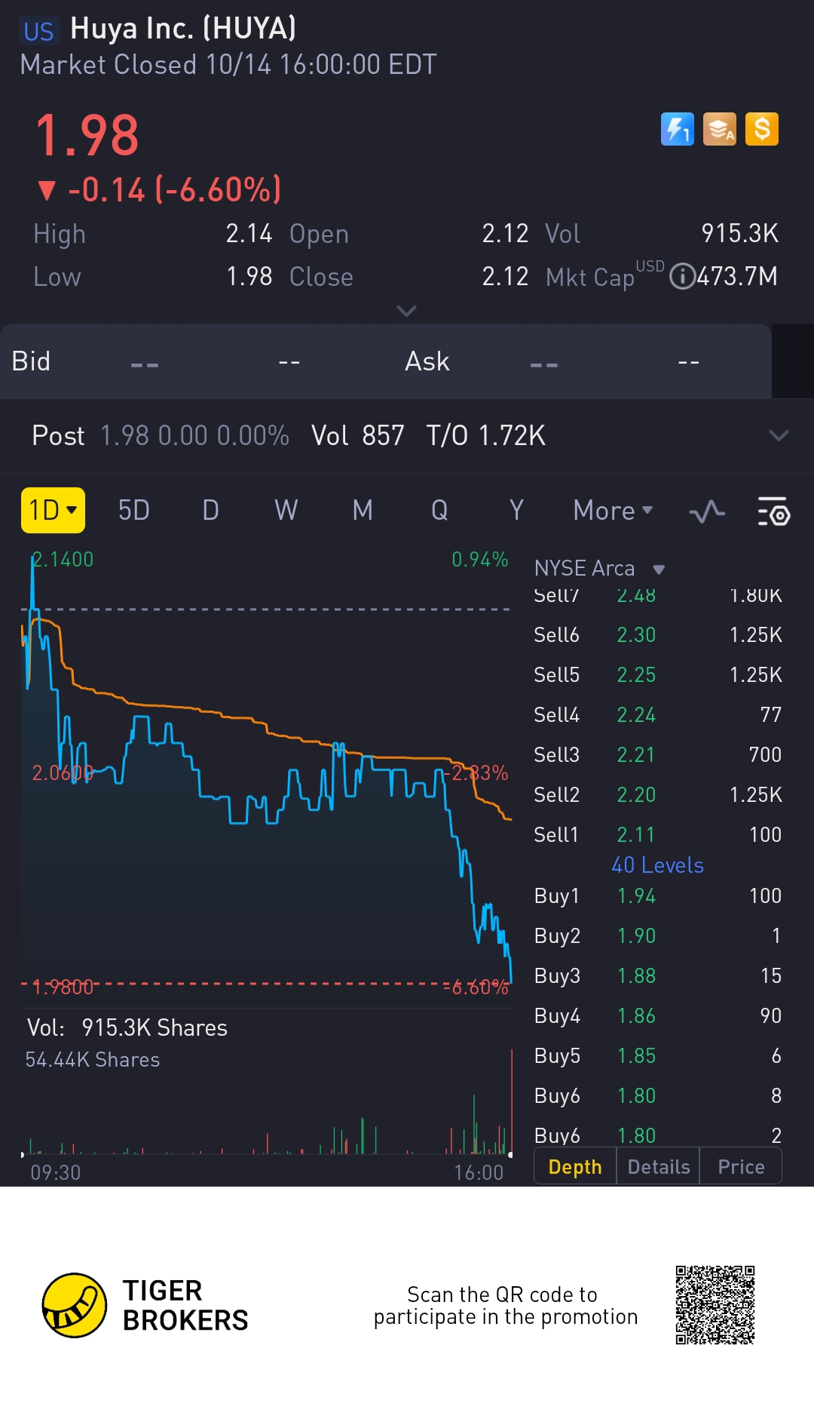Tap the Sell2 2.20 row
Screen dimensions: 814x1425
coord(658,794)
